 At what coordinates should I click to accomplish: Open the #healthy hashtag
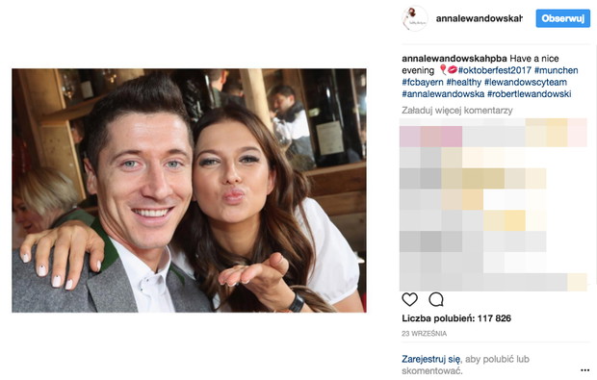coord(464,82)
